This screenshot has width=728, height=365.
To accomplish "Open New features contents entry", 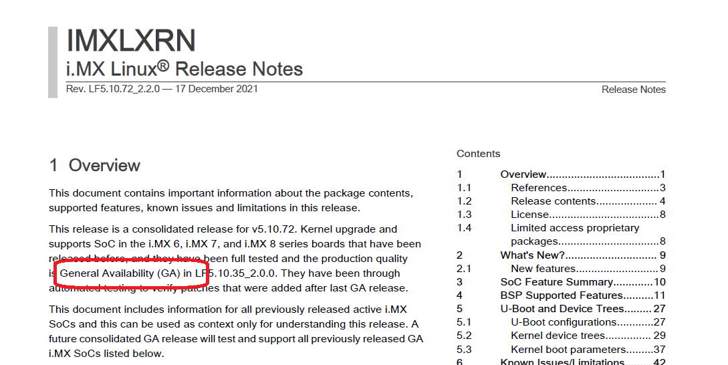I will (x=543, y=268).
